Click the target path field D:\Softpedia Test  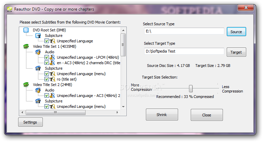pyautogui.click(x=184, y=51)
